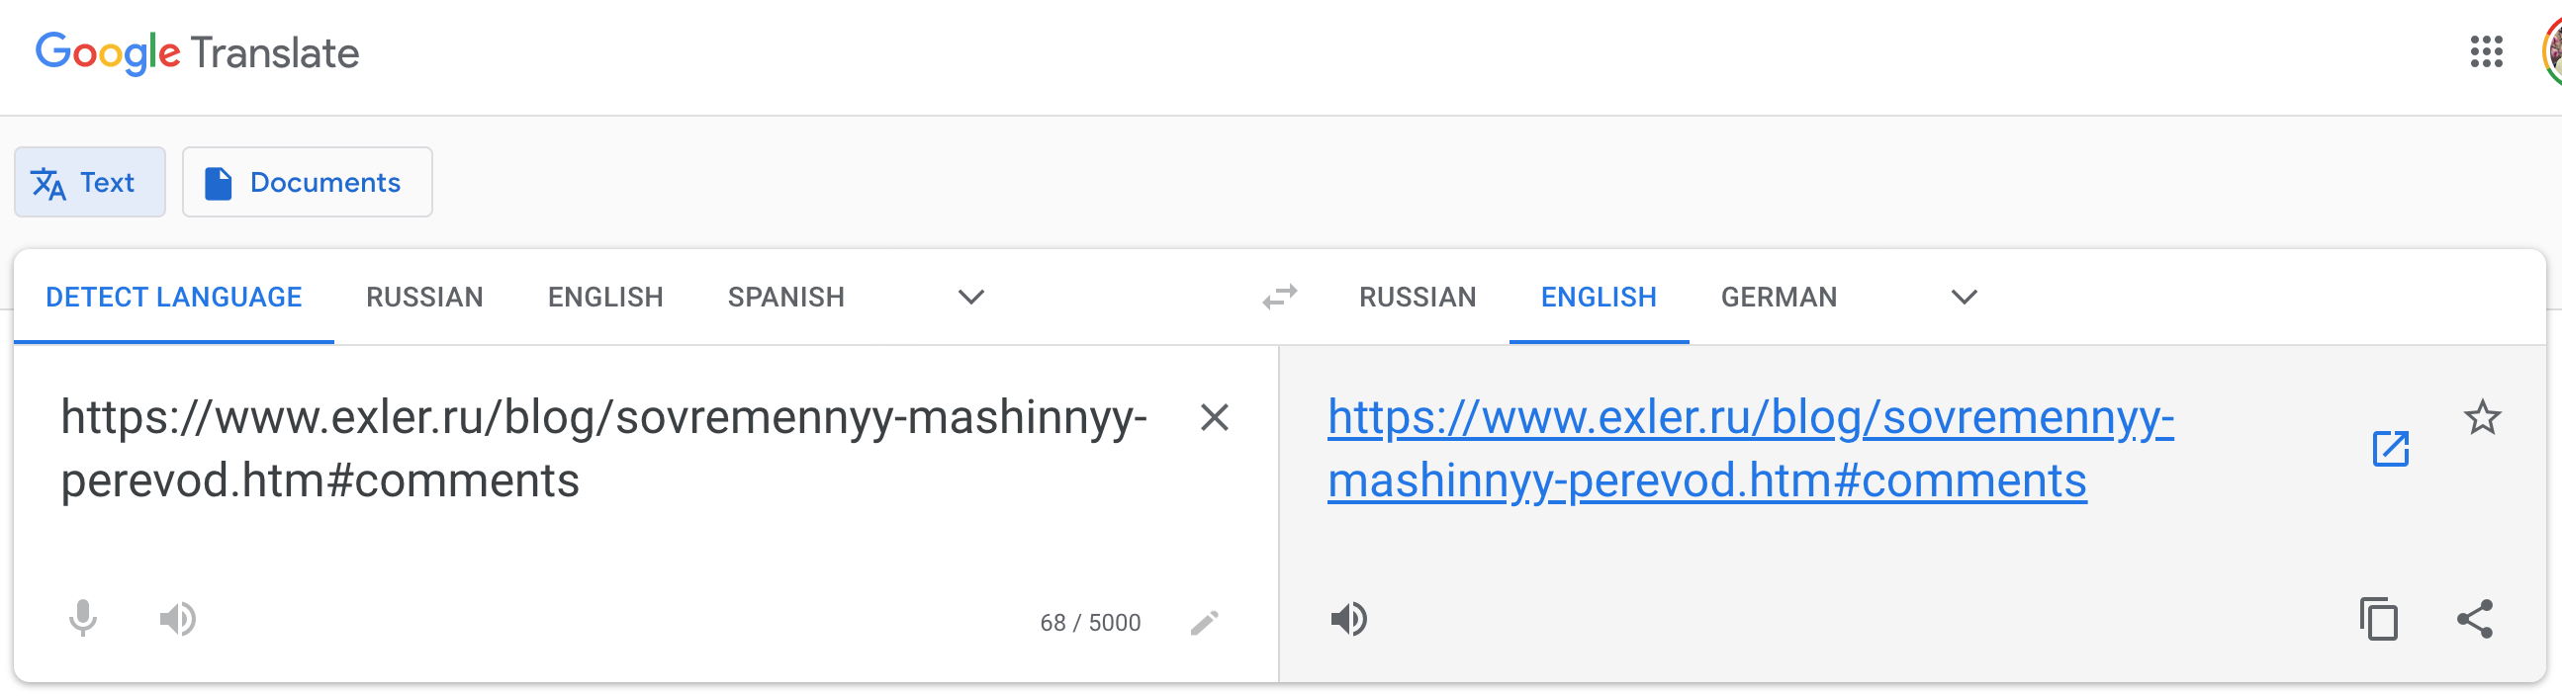Select Detect Language source tab
Image resolution: width=2562 pixels, height=696 pixels.
point(173,297)
